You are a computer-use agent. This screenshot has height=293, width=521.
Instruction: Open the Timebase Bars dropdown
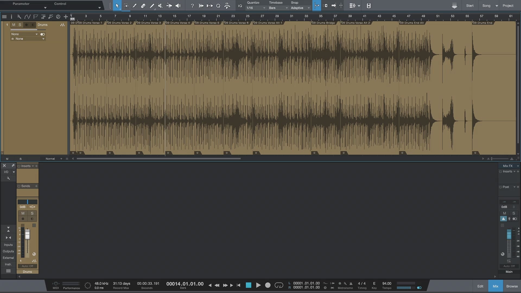click(x=278, y=8)
